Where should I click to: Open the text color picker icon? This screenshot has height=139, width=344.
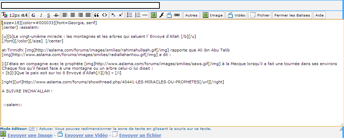point(5,15)
